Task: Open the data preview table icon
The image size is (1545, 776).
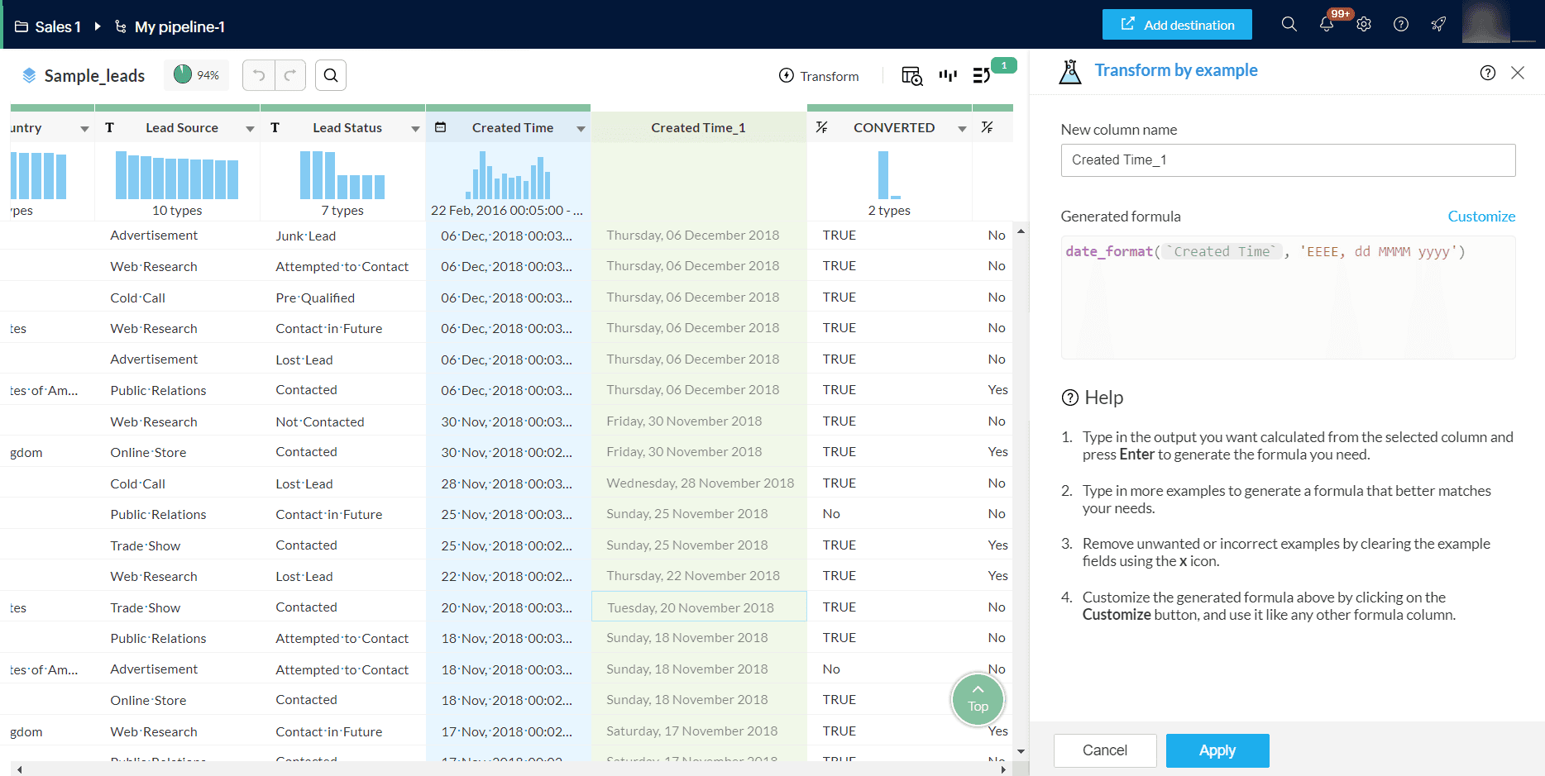Action: click(x=911, y=76)
